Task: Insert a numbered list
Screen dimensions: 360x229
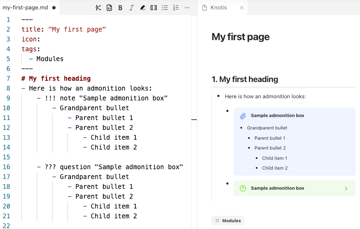Action: click(176, 8)
